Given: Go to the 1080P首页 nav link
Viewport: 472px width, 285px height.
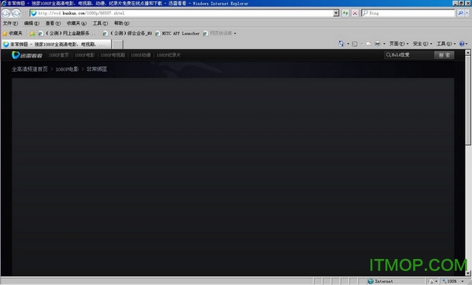Looking at the screenshot, I should pyautogui.click(x=59, y=55).
